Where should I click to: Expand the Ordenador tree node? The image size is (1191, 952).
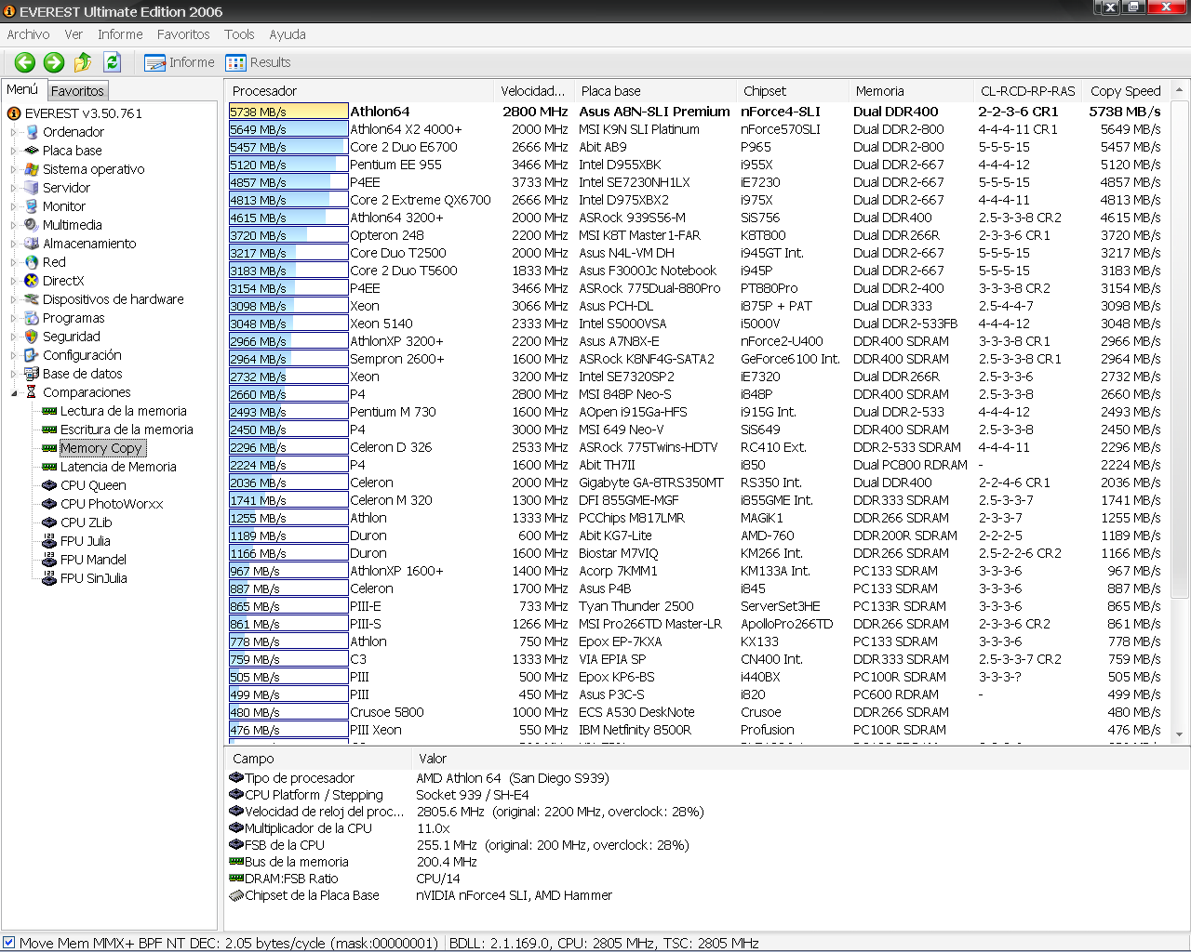point(14,132)
